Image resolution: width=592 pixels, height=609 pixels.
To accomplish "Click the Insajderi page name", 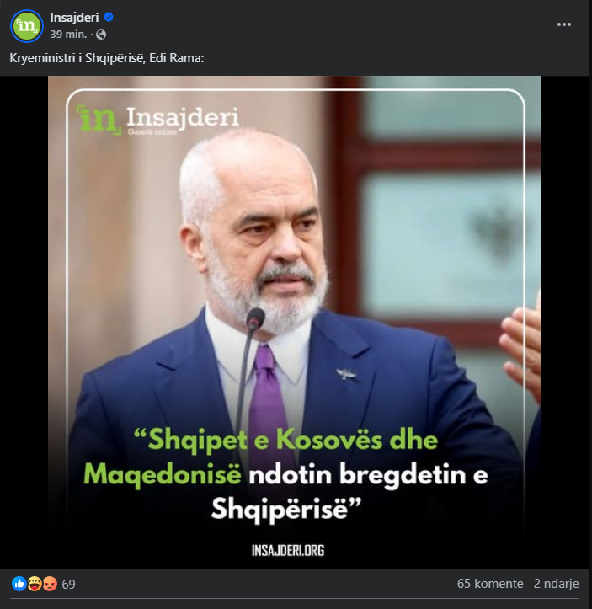I will 74,18.
